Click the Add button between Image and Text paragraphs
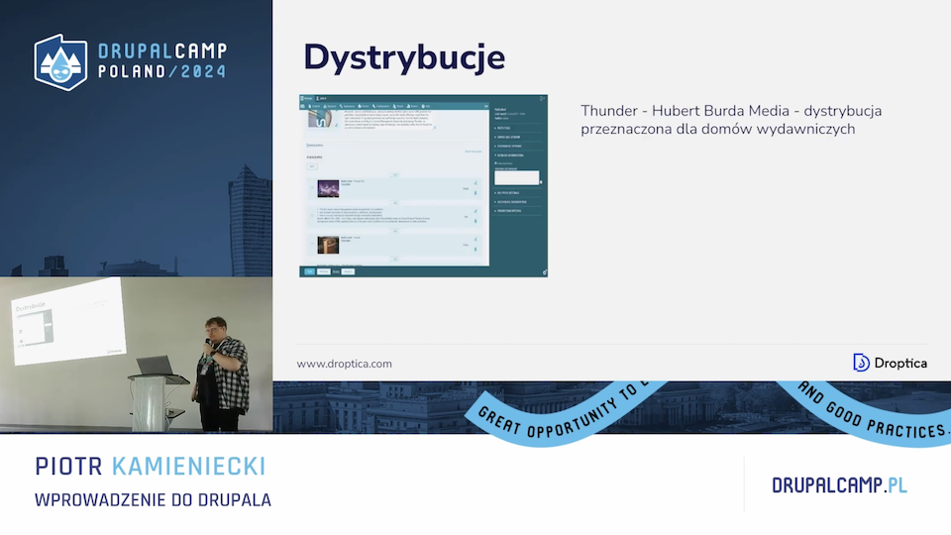 tap(395, 203)
